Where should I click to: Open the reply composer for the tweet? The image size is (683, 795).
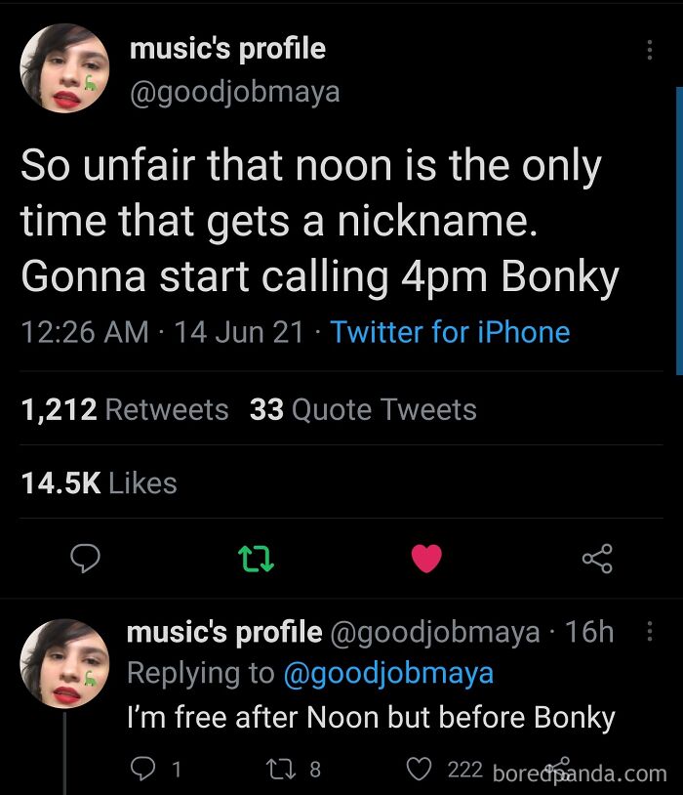[87, 557]
